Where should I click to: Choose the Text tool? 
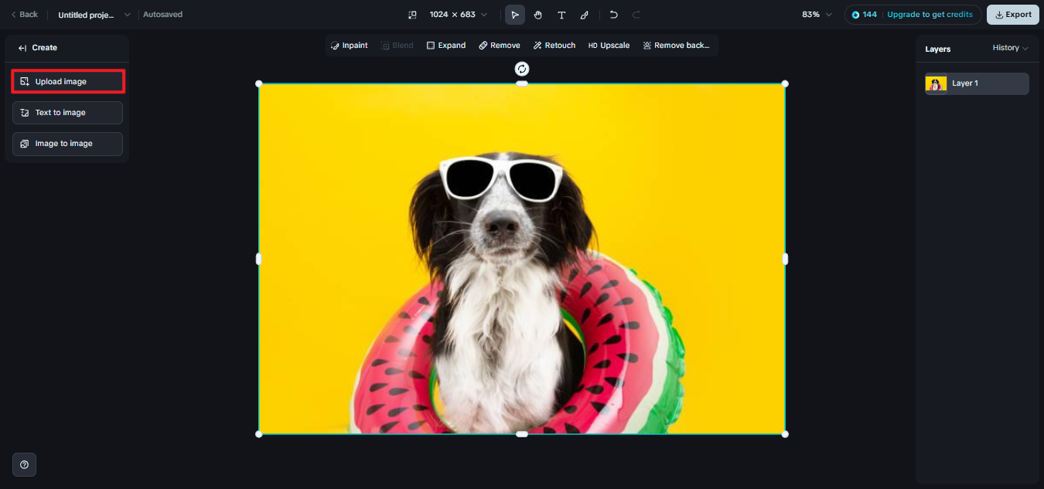pos(561,15)
